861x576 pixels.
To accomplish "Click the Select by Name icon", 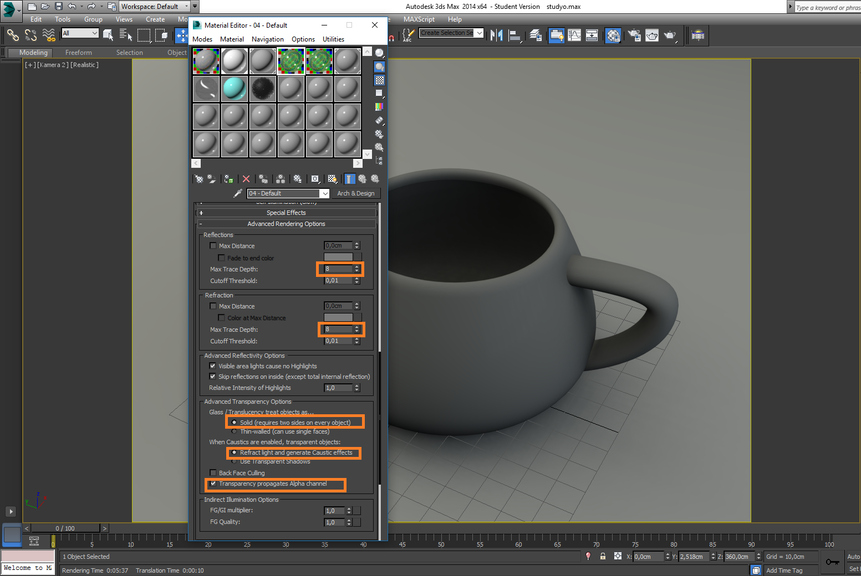I will (x=126, y=35).
